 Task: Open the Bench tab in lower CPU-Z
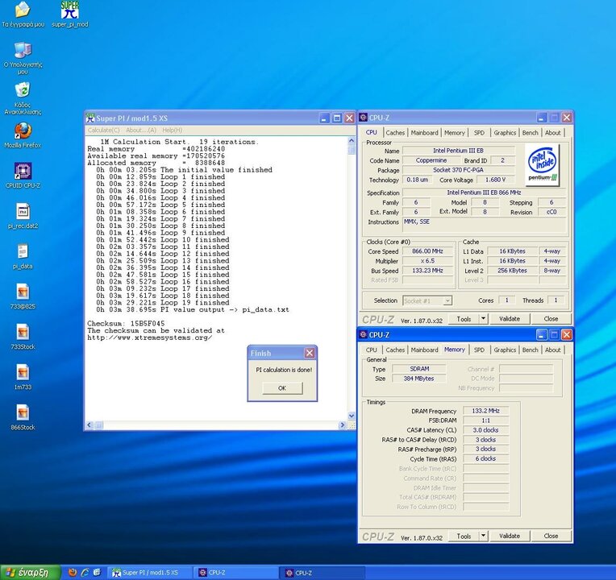(x=530, y=350)
